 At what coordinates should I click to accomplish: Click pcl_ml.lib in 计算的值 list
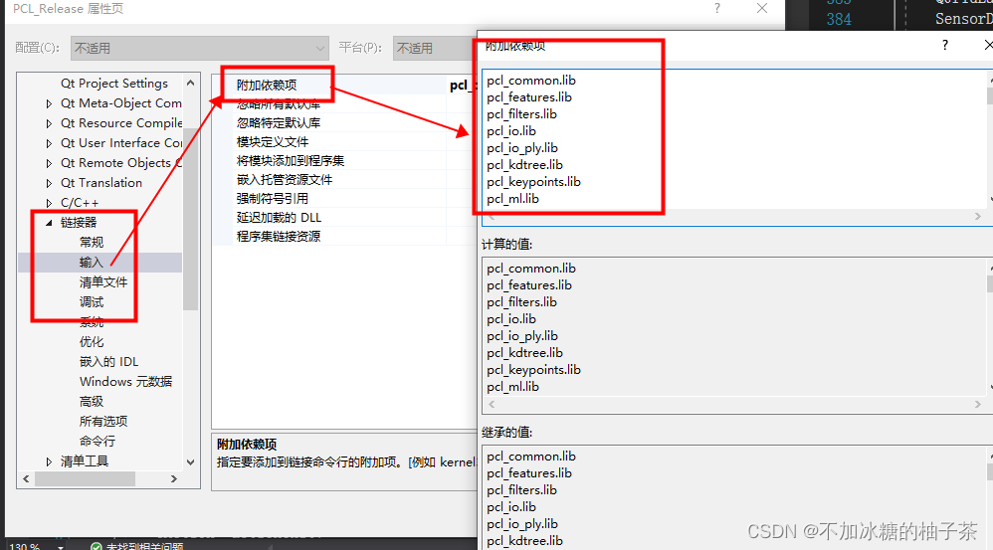(x=513, y=387)
